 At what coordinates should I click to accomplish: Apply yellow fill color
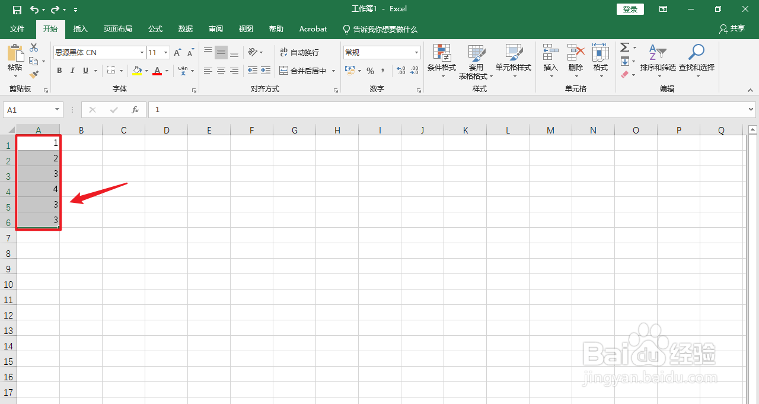coord(138,71)
